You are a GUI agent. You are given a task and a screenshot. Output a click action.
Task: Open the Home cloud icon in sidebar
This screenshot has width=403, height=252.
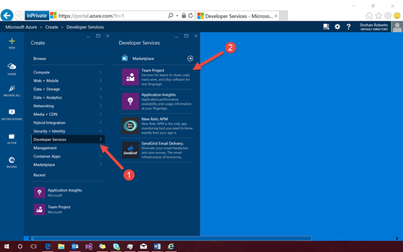12,66
